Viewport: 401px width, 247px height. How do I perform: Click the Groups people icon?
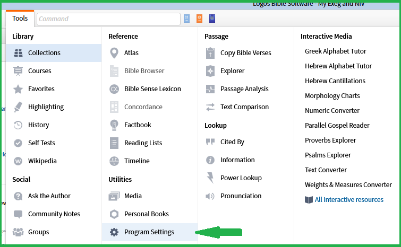coord(18,232)
